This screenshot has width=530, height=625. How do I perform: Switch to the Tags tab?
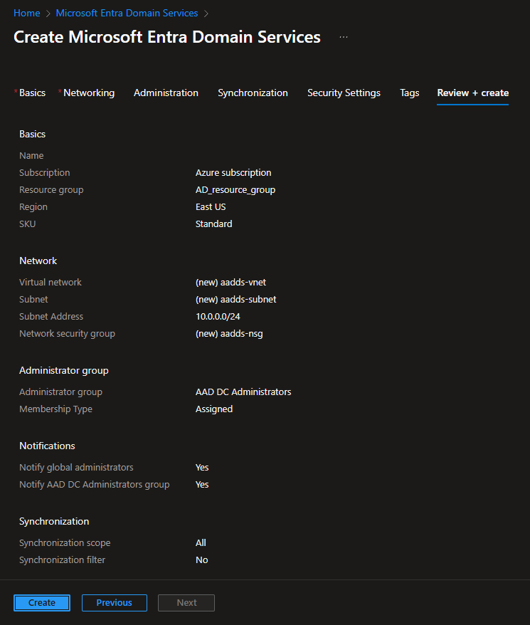tap(409, 93)
